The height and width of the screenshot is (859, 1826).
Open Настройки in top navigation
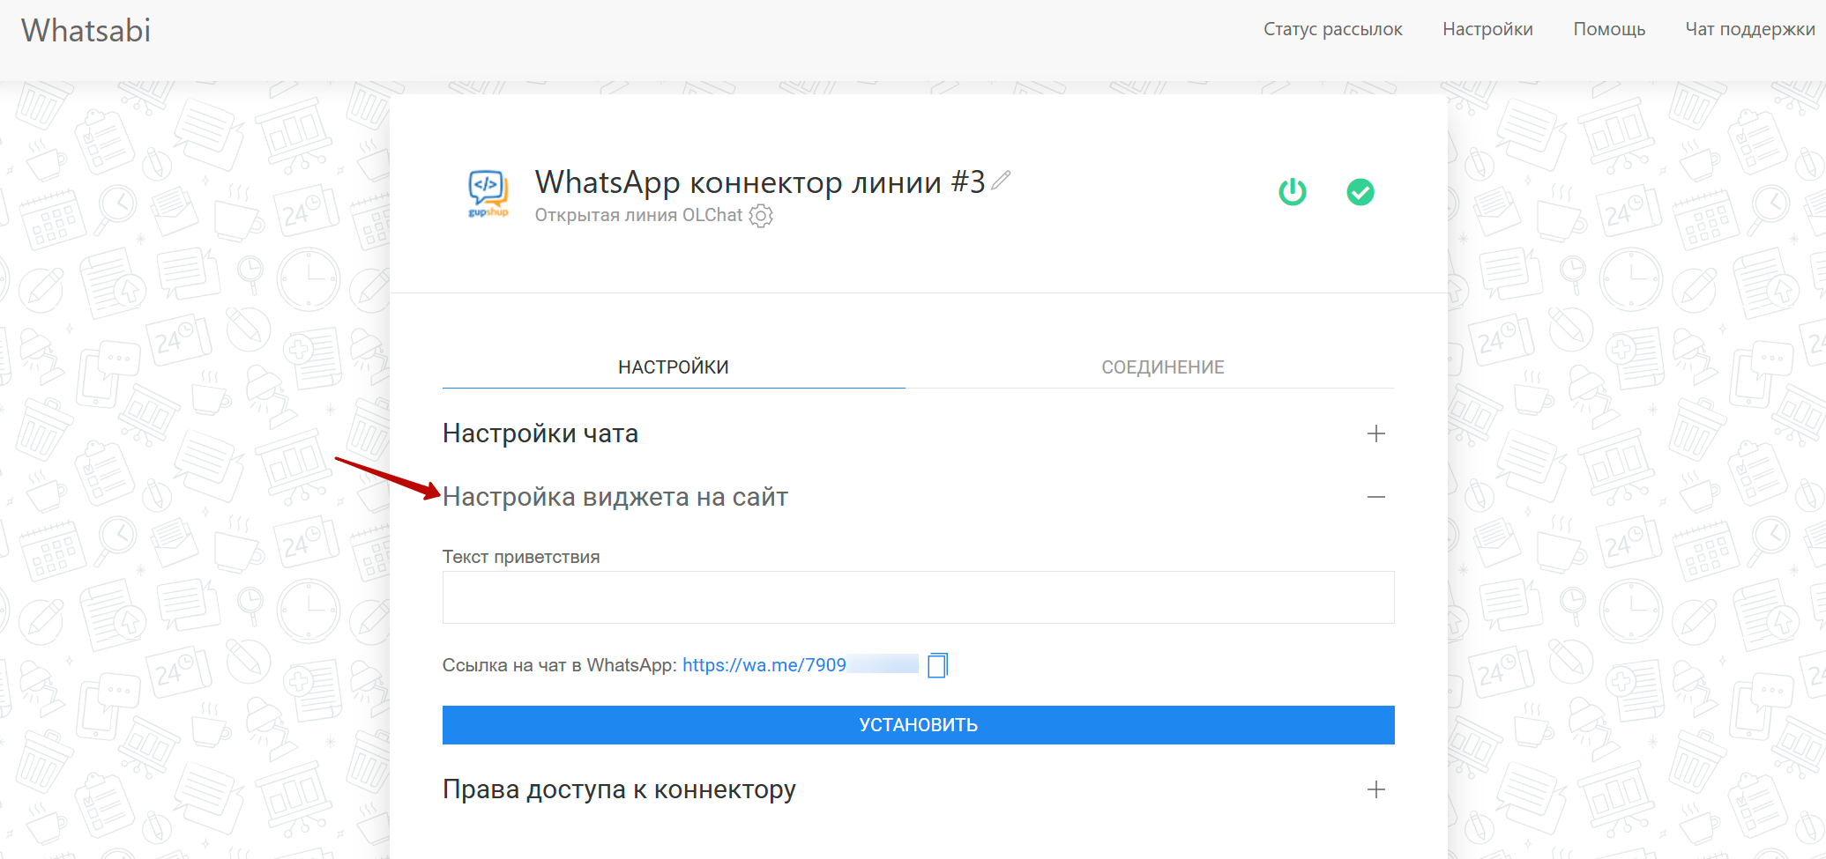(x=1487, y=29)
